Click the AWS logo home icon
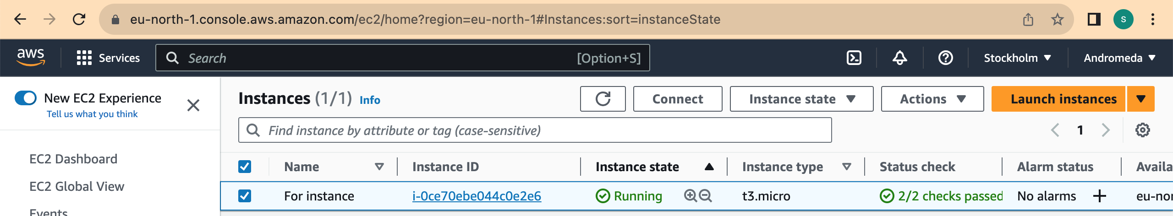The image size is (1173, 216). (x=31, y=58)
